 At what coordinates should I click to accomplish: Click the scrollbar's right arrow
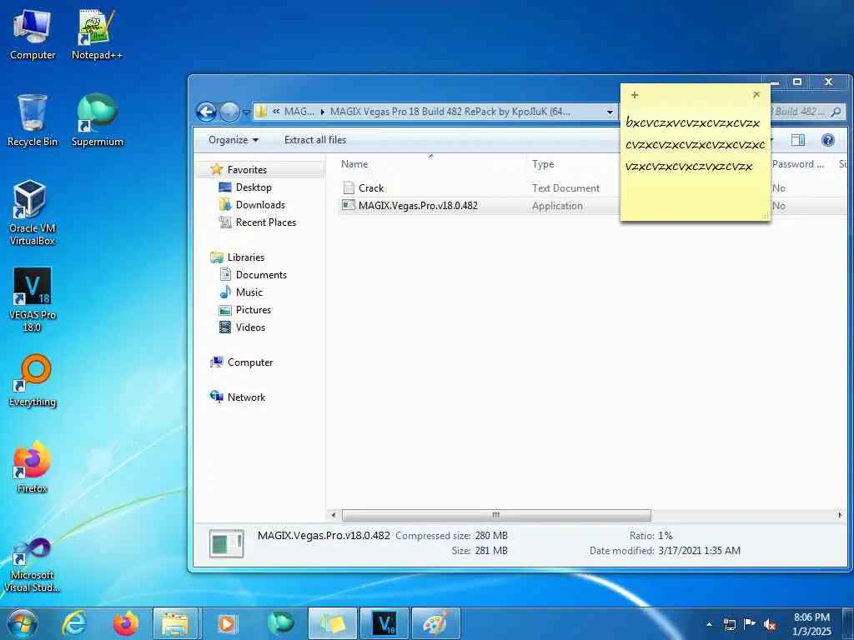[840, 515]
